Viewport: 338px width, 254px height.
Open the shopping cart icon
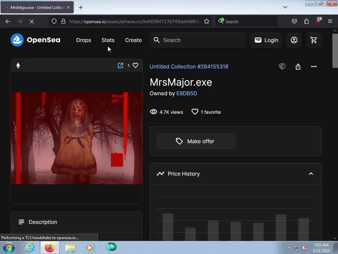click(314, 40)
